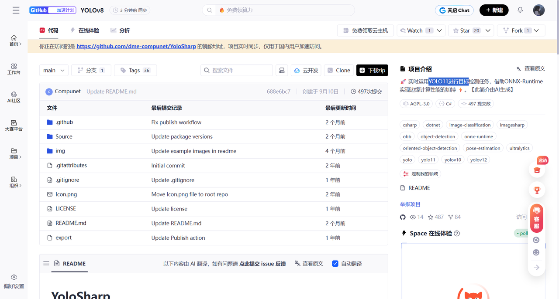Open 偏好设置 gear in sidebar
559x299 pixels.
point(14,282)
